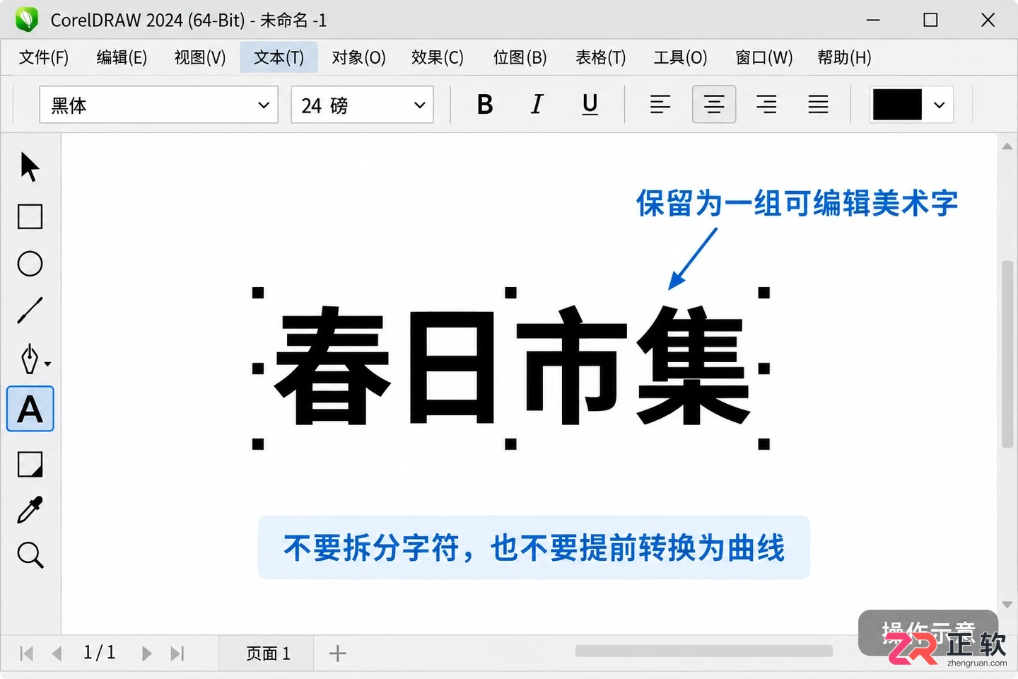
Task: Activate the Text tool (A)
Action: (x=30, y=409)
